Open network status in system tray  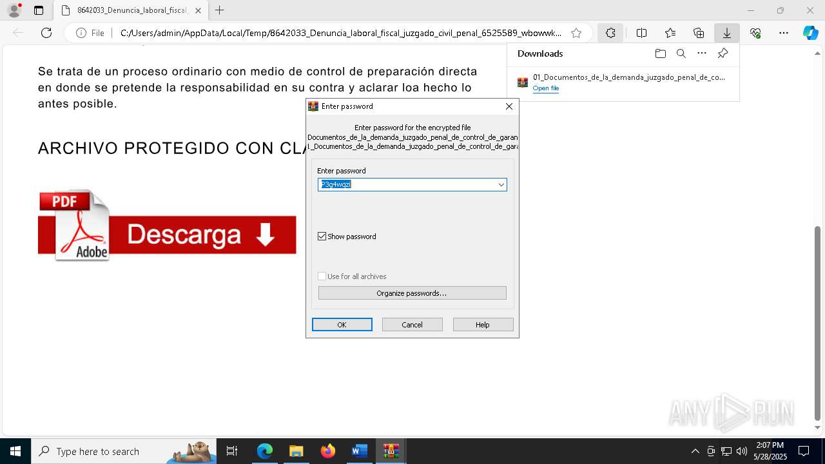(726, 451)
